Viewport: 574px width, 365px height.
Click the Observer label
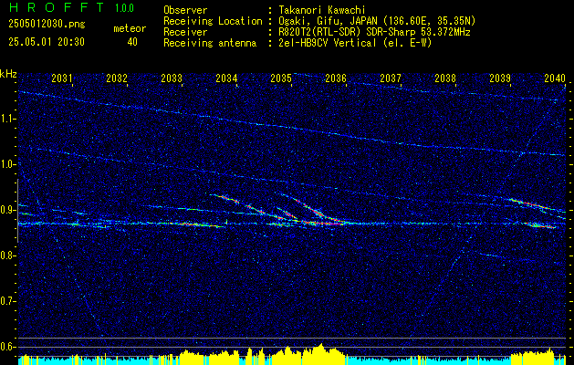pyautogui.click(x=185, y=10)
